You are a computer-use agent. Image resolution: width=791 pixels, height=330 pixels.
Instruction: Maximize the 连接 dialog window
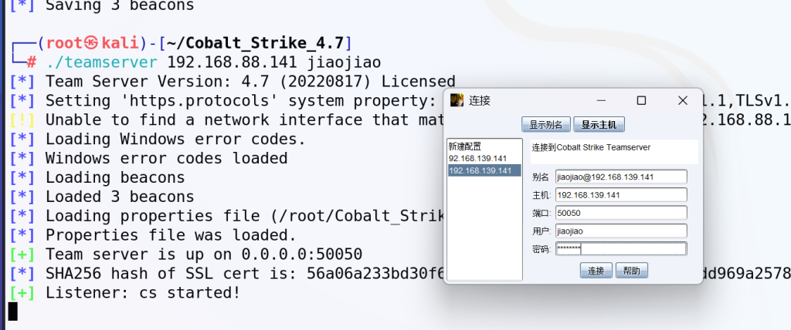pyautogui.click(x=641, y=100)
